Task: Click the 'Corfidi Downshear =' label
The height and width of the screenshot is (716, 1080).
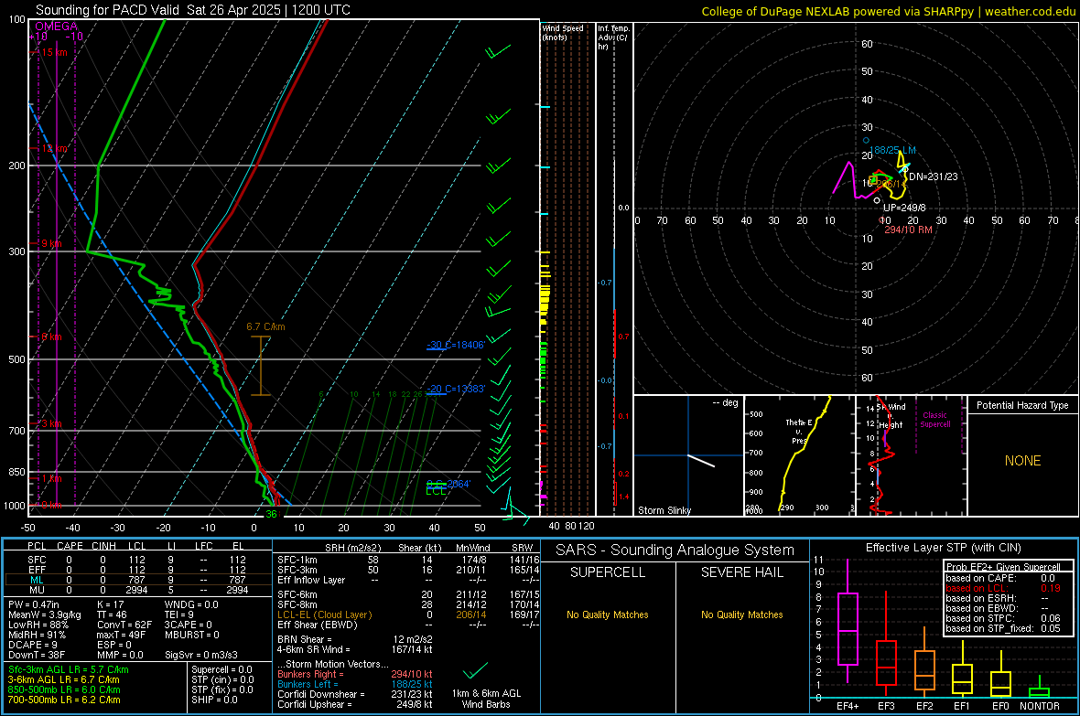Action: click(320, 694)
